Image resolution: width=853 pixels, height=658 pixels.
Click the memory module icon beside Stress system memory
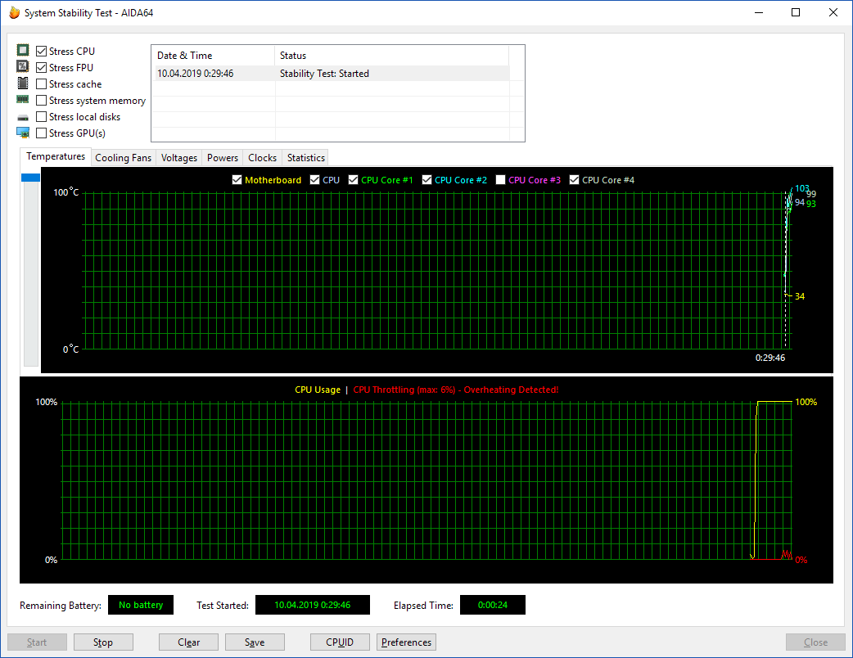coord(22,100)
